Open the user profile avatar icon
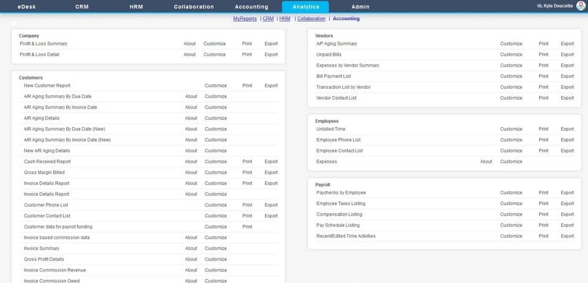 coord(581,6)
